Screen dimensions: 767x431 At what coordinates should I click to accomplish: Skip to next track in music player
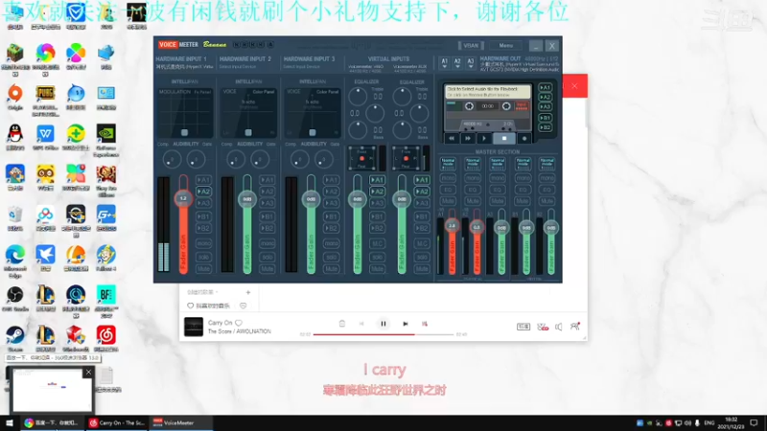405,324
